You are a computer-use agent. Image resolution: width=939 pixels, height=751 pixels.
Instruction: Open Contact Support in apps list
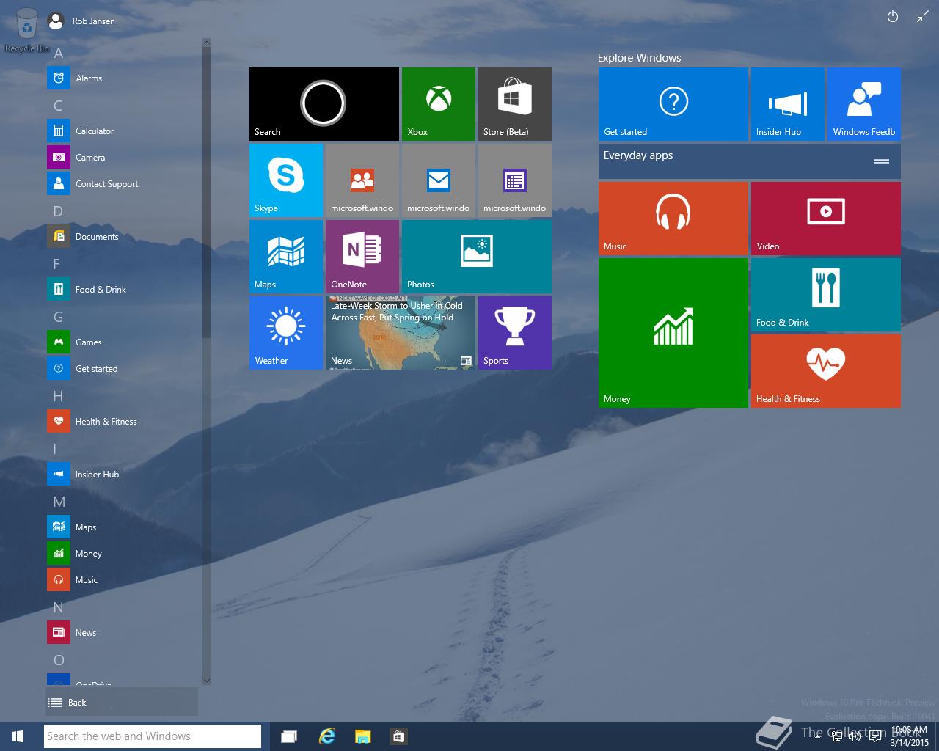123,184
